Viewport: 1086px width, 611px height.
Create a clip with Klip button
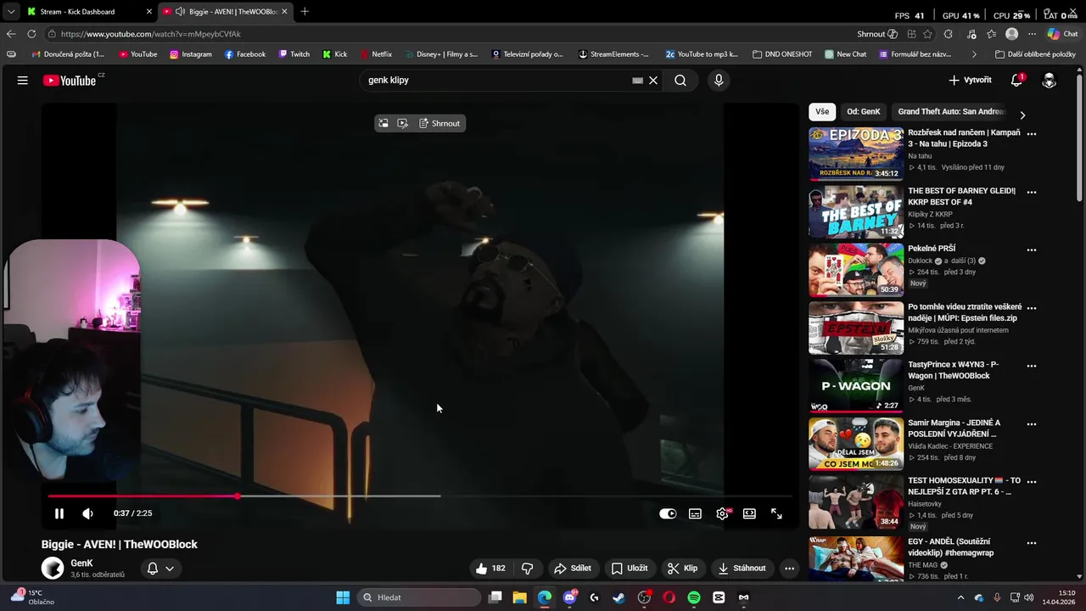click(x=683, y=569)
